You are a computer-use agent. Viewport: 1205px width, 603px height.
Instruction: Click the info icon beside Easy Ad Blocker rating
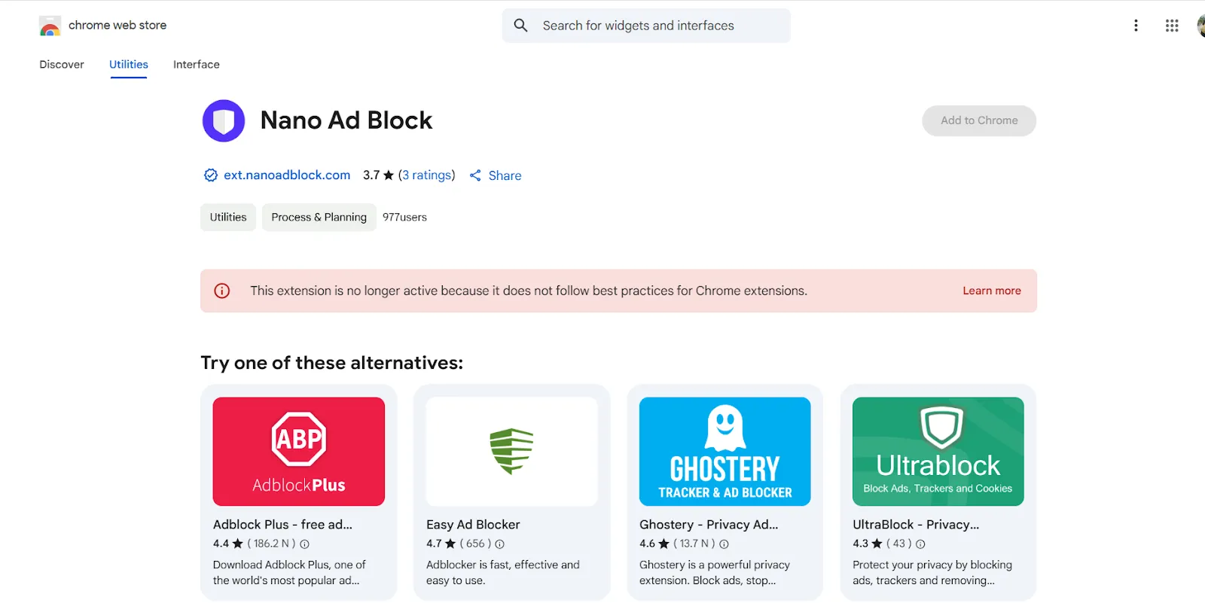(499, 544)
